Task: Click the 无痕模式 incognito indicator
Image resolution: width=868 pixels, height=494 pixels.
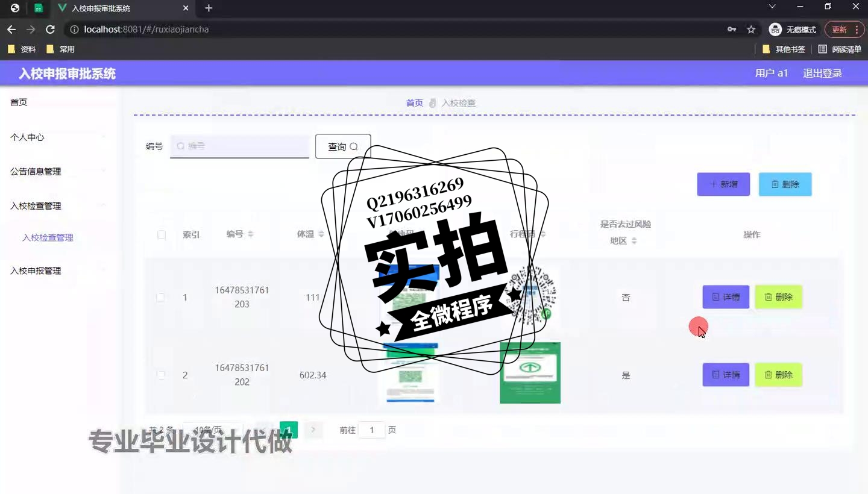Action: [793, 29]
